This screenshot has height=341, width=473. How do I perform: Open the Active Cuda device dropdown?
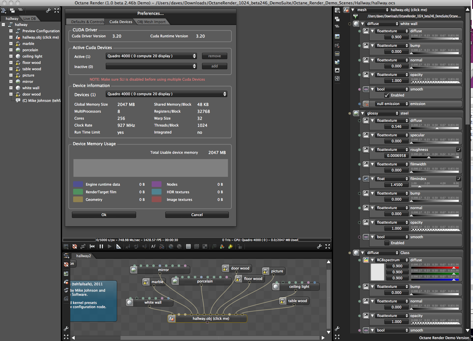tap(151, 56)
